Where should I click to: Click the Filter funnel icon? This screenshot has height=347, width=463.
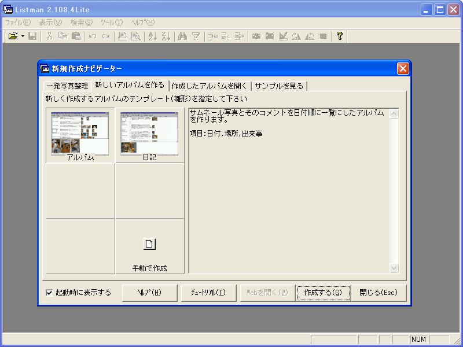click(x=196, y=36)
